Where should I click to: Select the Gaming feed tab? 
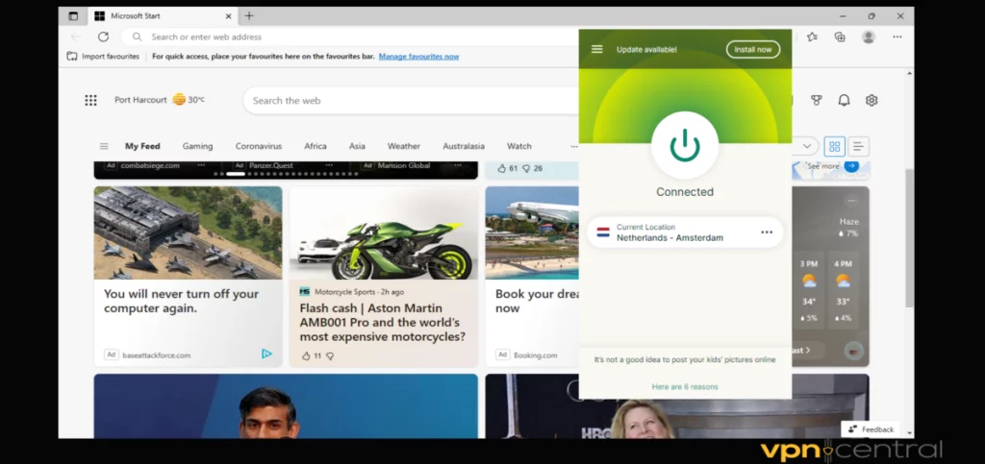[197, 146]
